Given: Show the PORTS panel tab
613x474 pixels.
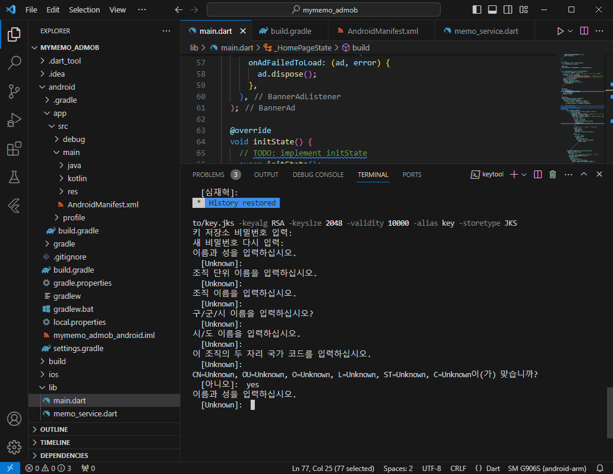Looking at the screenshot, I should click(x=412, y=175).
